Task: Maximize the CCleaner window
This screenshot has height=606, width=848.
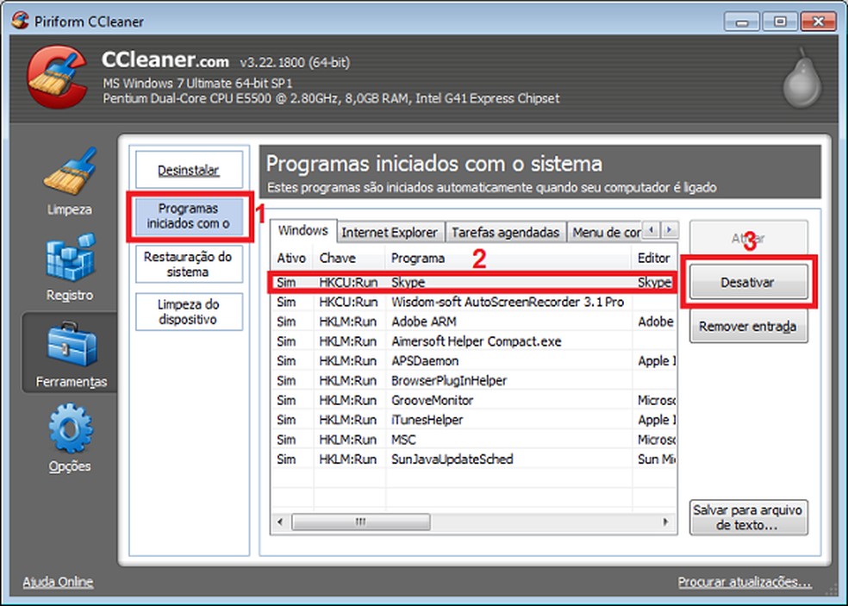Action: (x=779, y=22)
